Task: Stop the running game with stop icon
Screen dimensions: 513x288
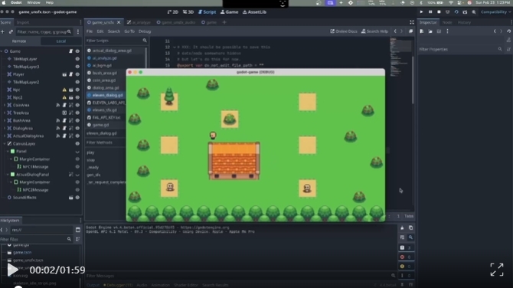Action: coord(439,12)
